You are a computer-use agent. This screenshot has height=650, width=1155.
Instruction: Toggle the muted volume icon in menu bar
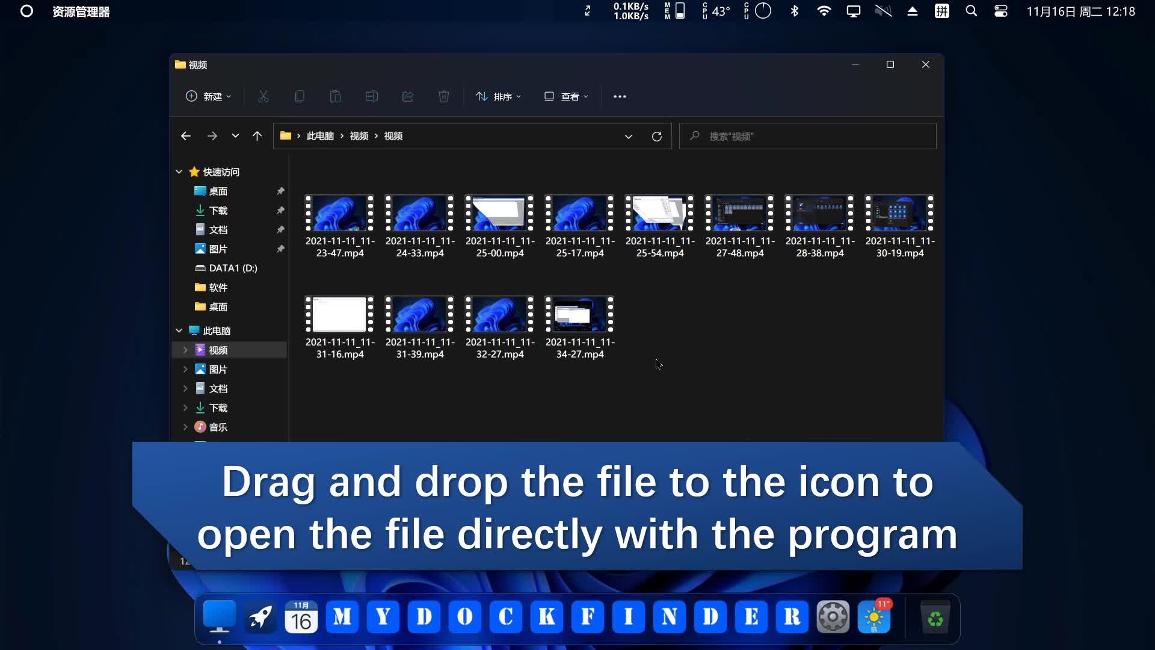click(x=883, y=11)
